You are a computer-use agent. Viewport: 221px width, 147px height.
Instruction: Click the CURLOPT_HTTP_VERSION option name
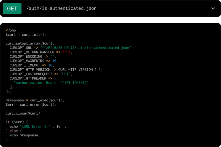point(30,70)
